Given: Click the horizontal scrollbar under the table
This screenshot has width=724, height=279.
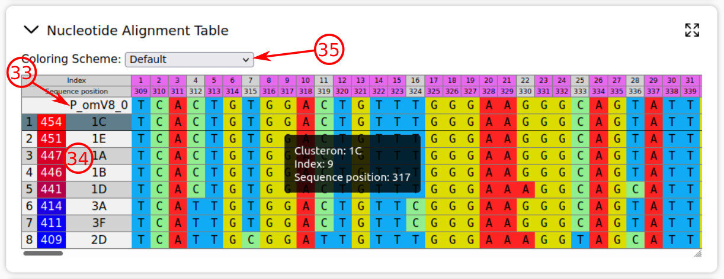Looking at the screenshot, I should pyautogui.click(x=43, y=254).
